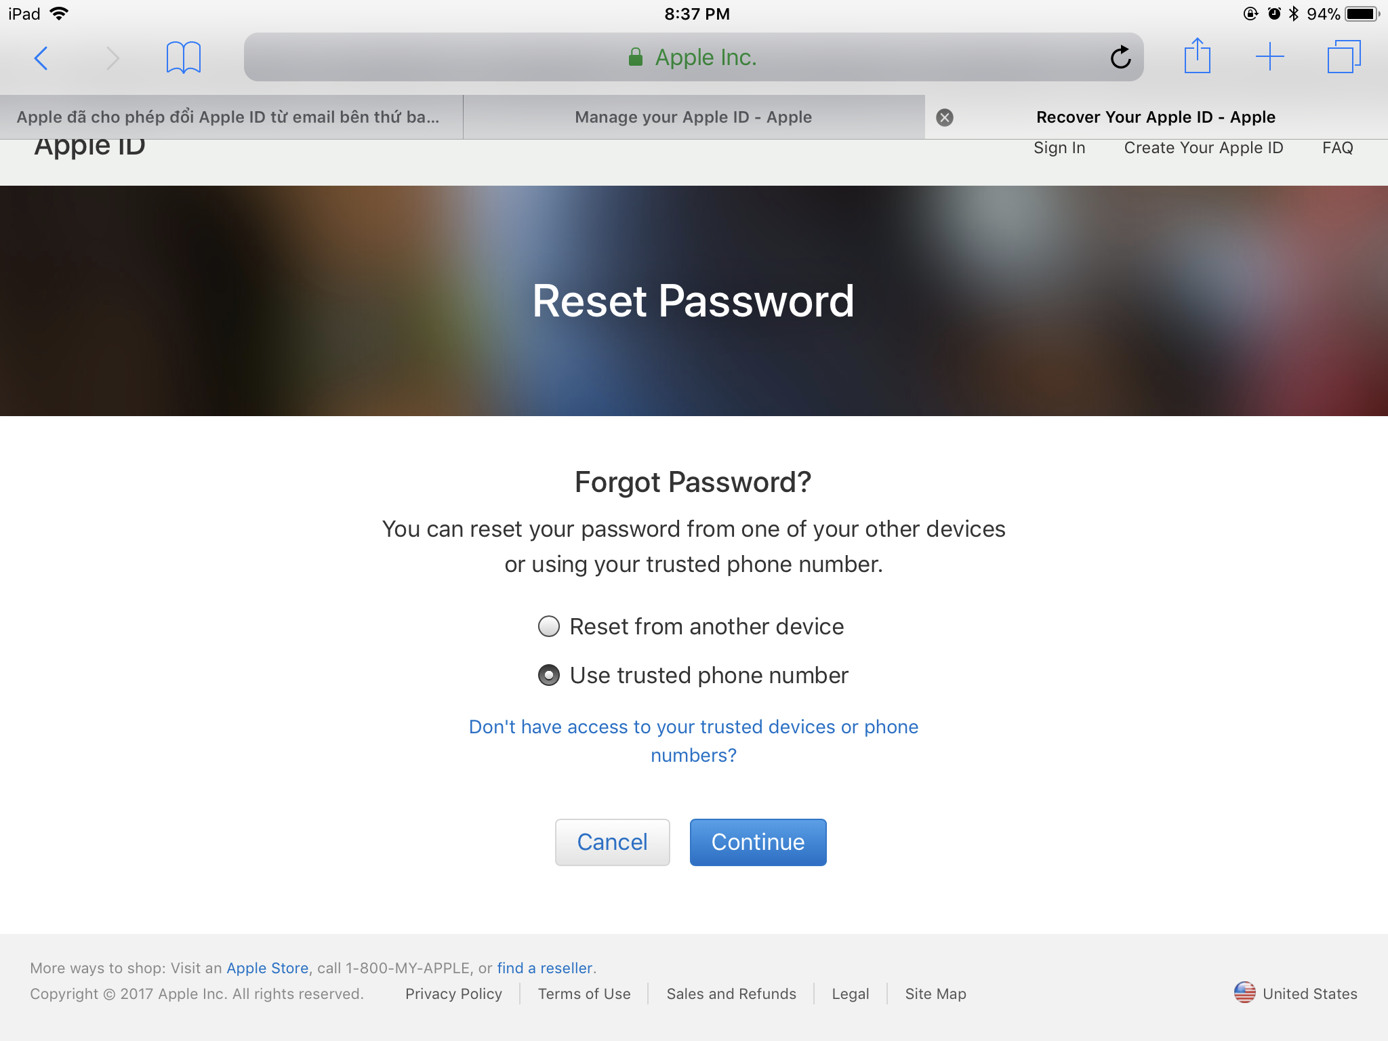Close the Recover Your Apple ID tab

pos(945,117)
